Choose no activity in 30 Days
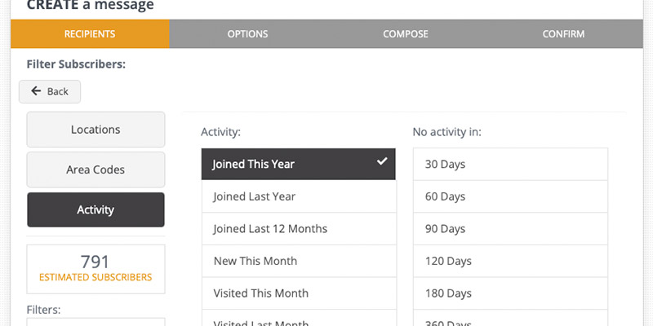The width and height of the screenshot is (653, 326). tap(511, 165)
